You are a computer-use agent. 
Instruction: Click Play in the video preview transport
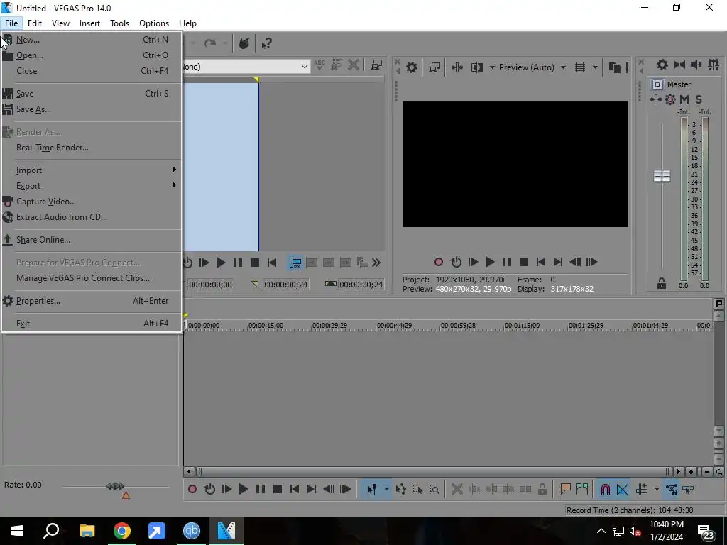pos(490,263)
